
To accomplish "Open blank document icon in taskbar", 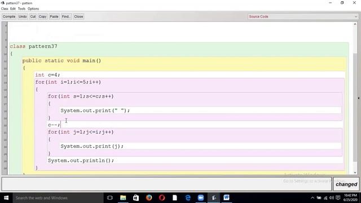I will click(x=175, y=198).
